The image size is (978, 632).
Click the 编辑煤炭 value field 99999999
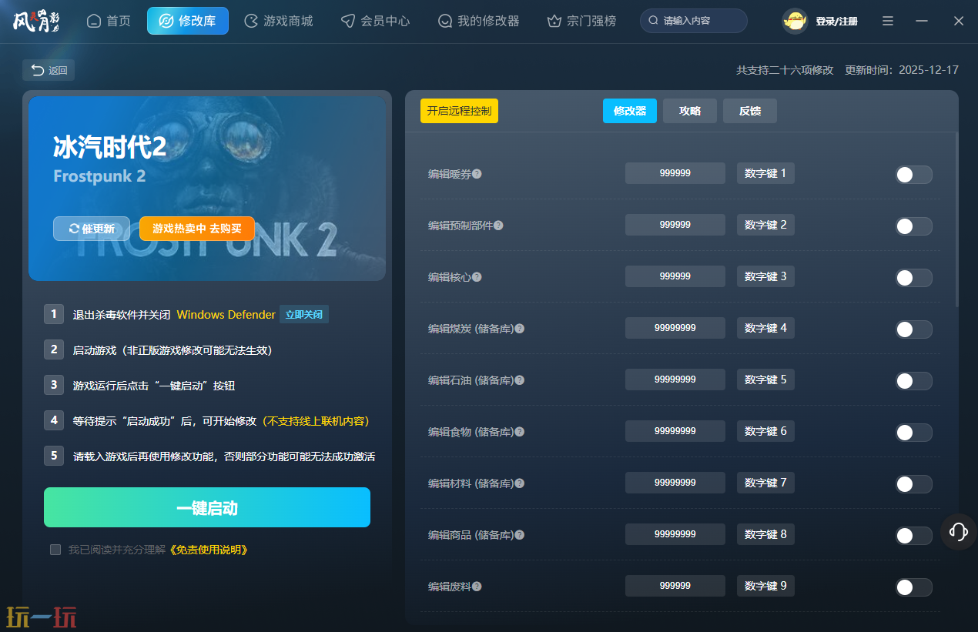point(675,328)
